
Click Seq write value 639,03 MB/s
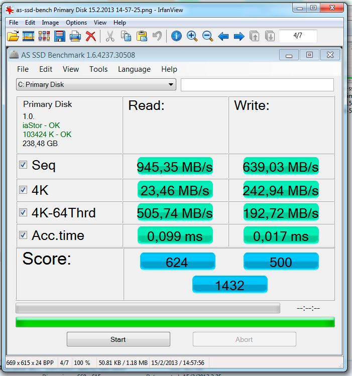[281, 166]
